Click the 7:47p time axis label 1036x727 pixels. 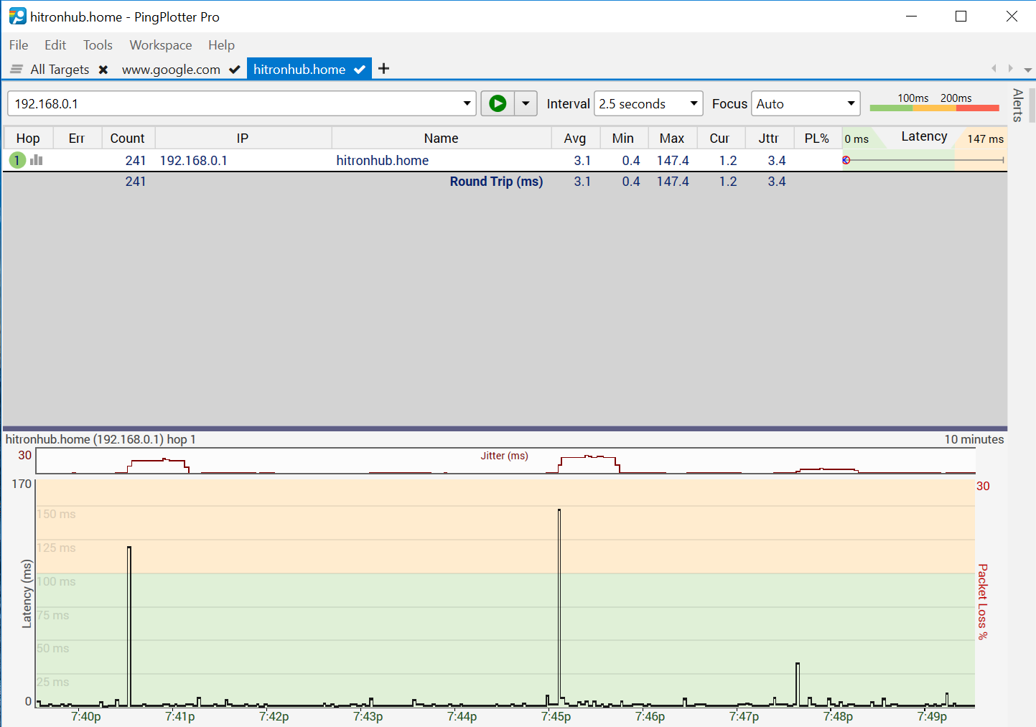coord(745,716)
